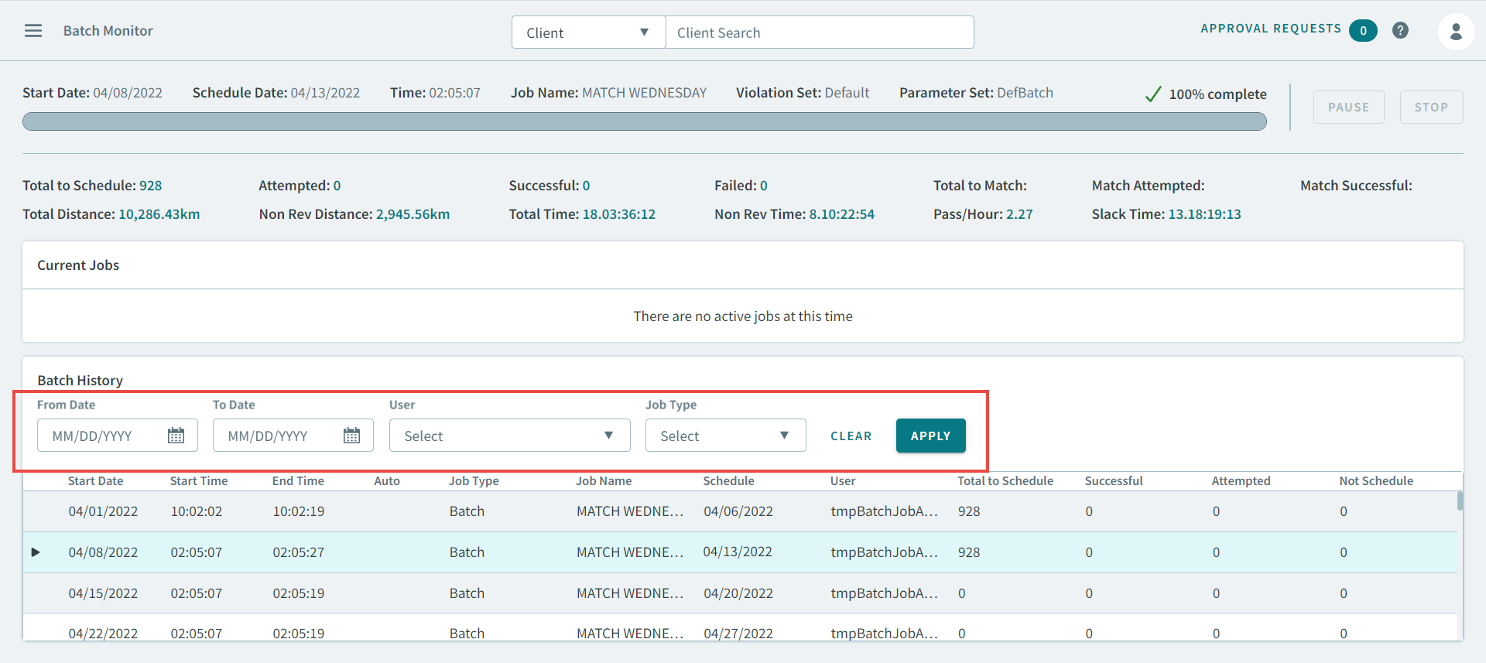Open the Approval Requests link
This screenshot has height=663, width=1486.
(1270, 29)
